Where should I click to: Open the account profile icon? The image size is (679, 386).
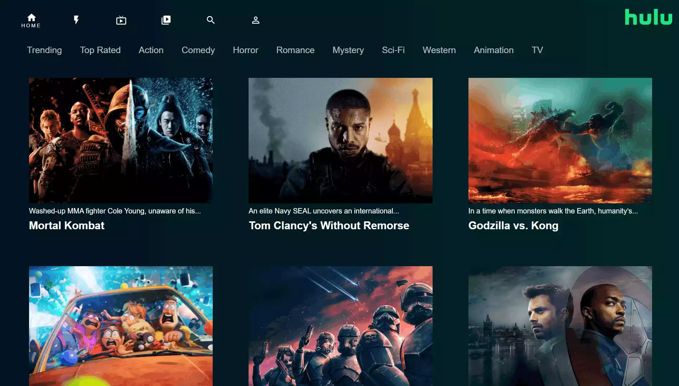coord(255,20)
